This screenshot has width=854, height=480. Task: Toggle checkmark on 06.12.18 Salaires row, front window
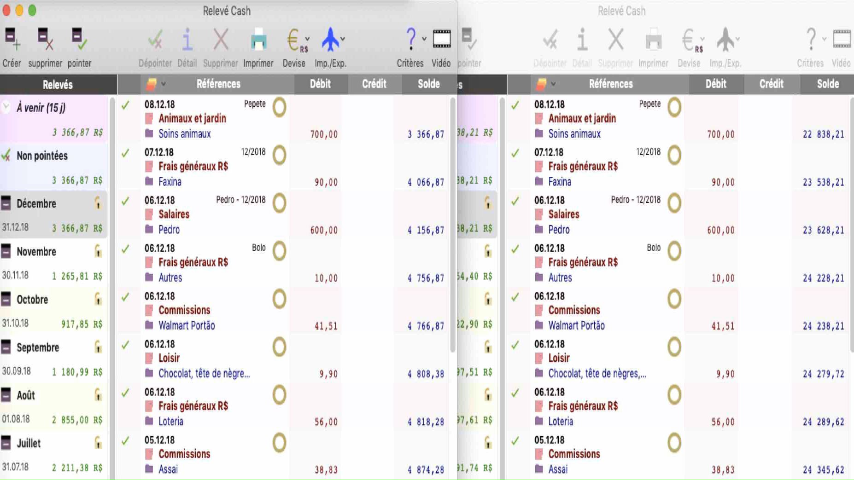(x=125, y=201)
